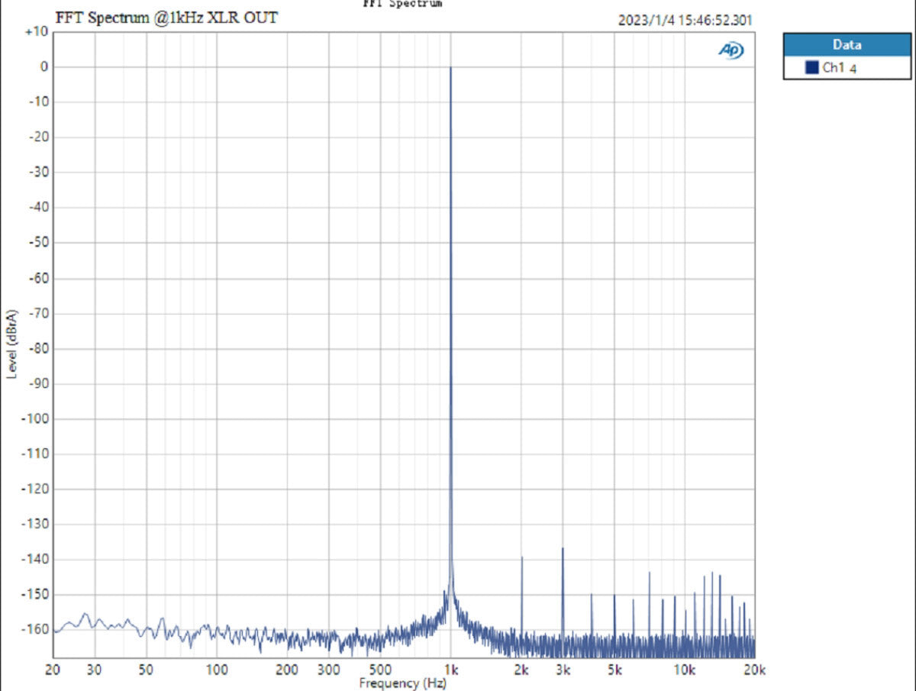
Task: Click the 0 tick label on the level axis
Action: (44, 67)
